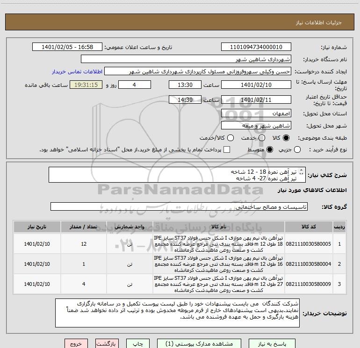Click the پاسخ به نیاز button
This screenshot has width=360, height=348.
272,344
